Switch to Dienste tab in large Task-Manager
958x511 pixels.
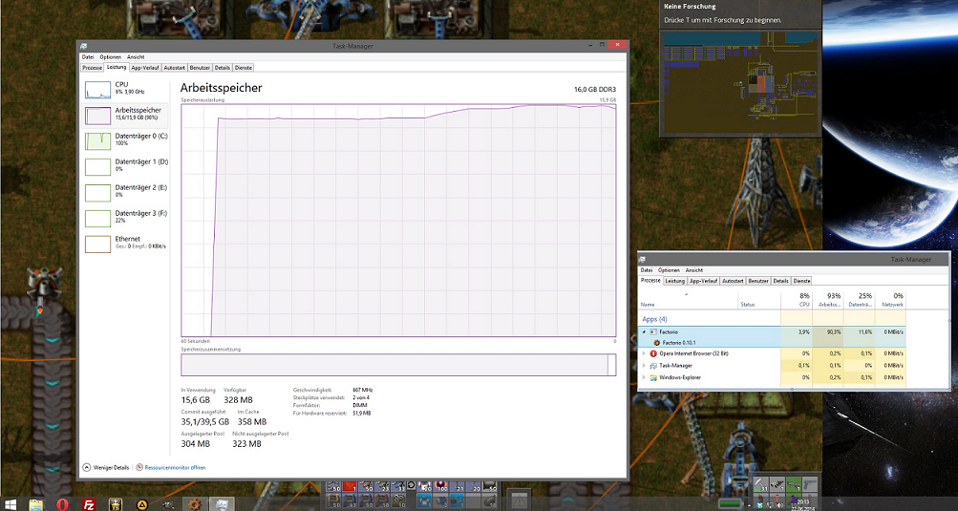(244, 67)
